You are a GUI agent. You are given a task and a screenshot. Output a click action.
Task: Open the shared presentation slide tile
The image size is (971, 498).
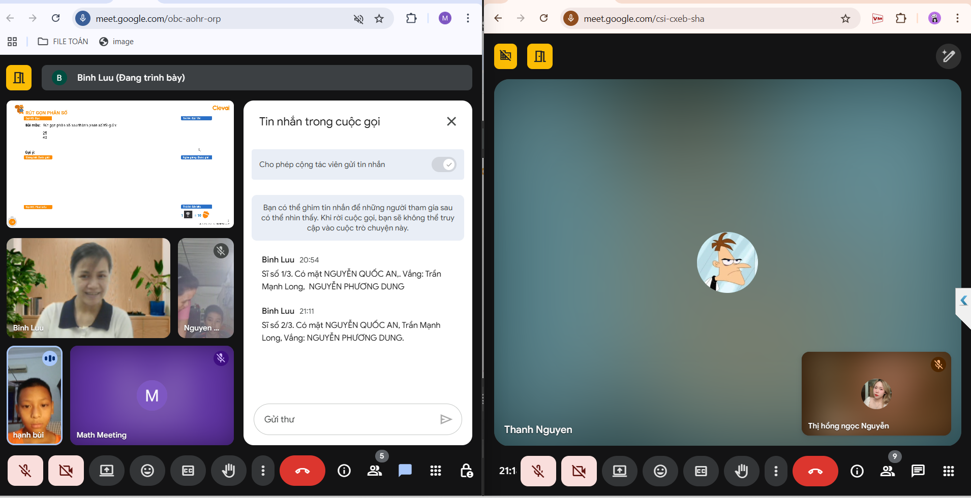coord(120,164)
